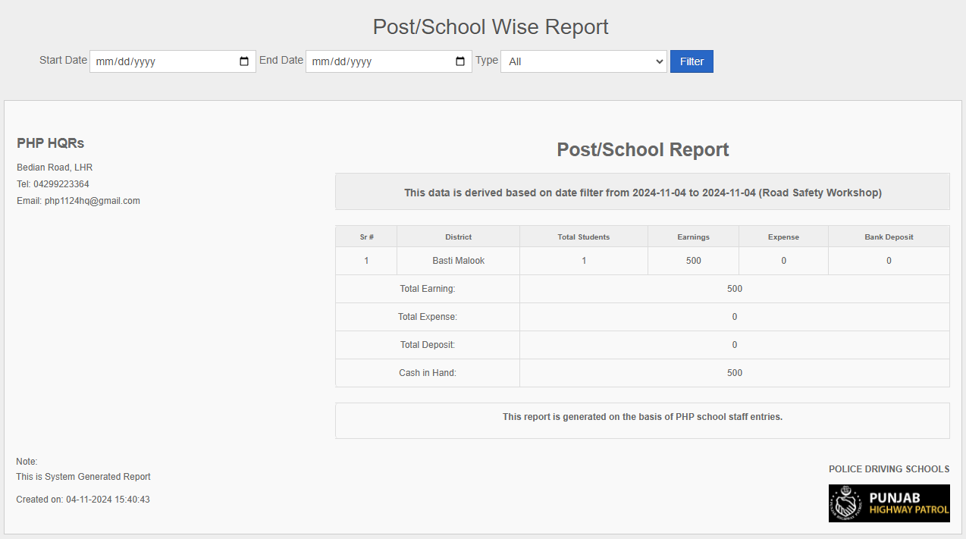Expand the Type dropdown set to All
Image resolution: width=966 pixels, height=539 pixels.
point(583,61)
